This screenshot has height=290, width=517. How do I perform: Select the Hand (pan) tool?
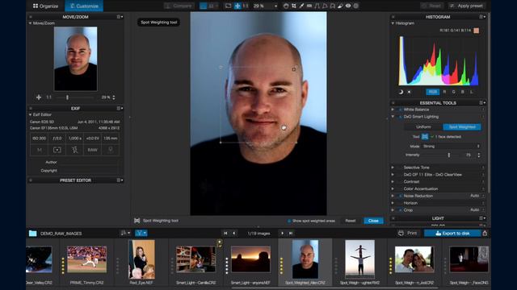click(x=286, y=6)
